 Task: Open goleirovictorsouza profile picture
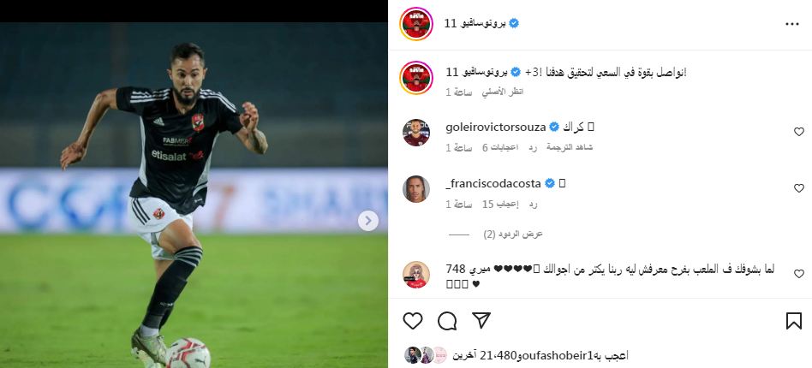click(416, 133)
